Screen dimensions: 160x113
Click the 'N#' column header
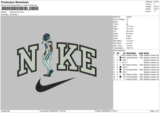(118, 53)
